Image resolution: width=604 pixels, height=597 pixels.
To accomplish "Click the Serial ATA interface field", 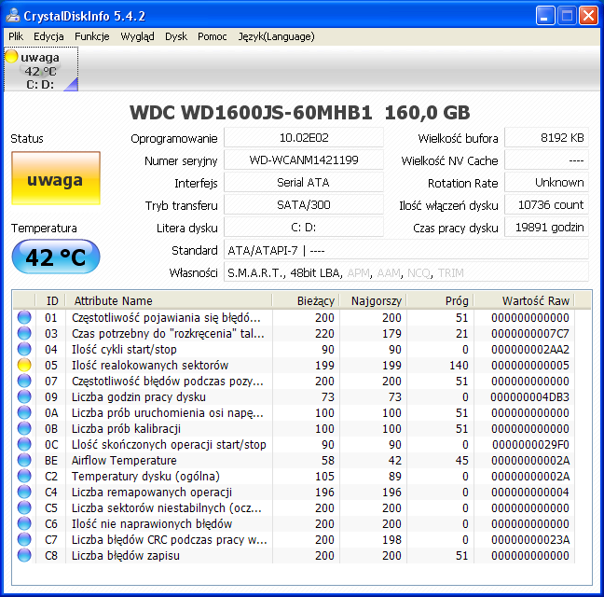I will (304, 182).
